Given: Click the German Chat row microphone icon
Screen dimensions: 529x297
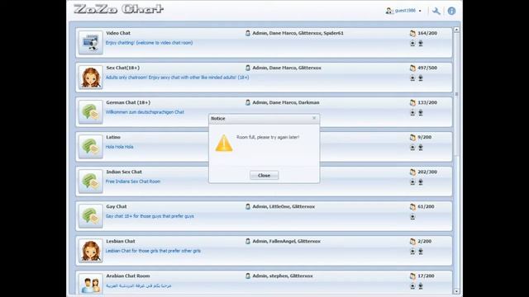Looking at the screenshot, I should pyautogui.click(x=421, y=112).
